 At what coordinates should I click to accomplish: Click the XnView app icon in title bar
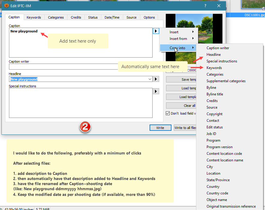click(x=6, y=6)
